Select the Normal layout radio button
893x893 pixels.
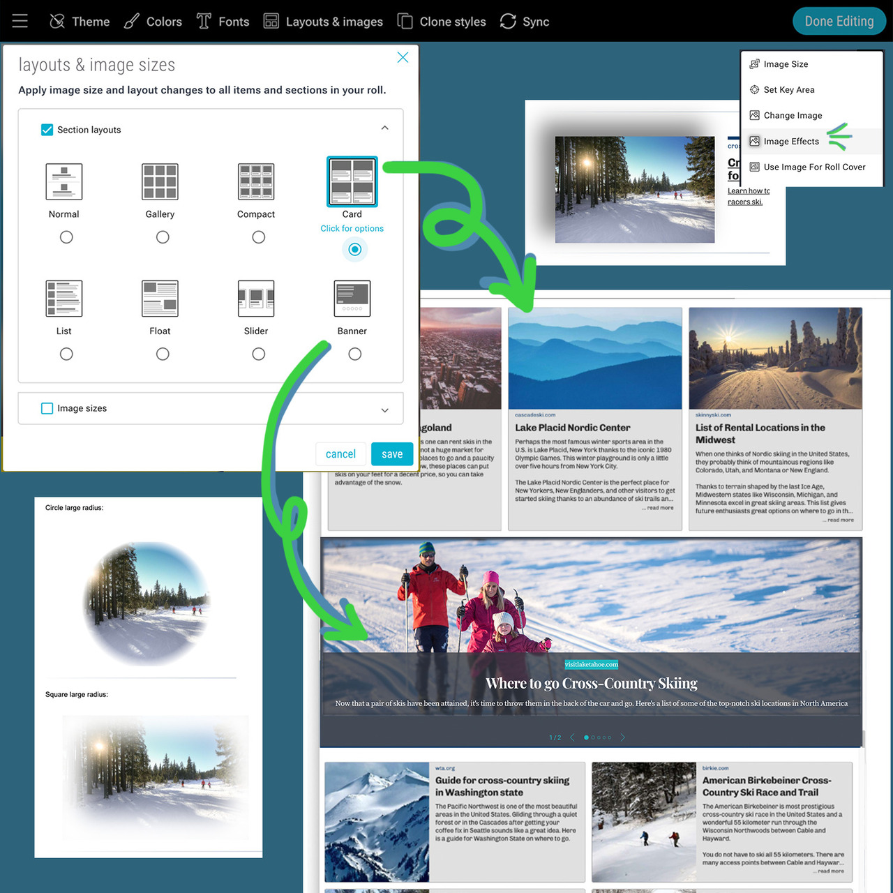[x=66, y=237]
